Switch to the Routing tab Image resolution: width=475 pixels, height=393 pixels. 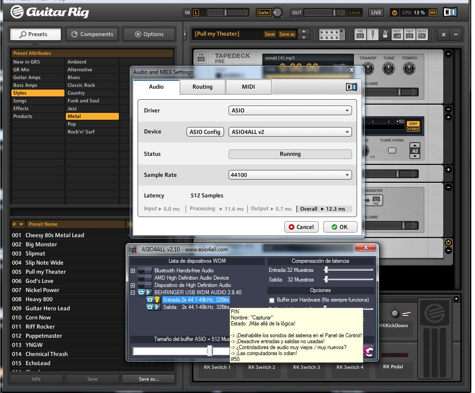[x=203, y=87]
